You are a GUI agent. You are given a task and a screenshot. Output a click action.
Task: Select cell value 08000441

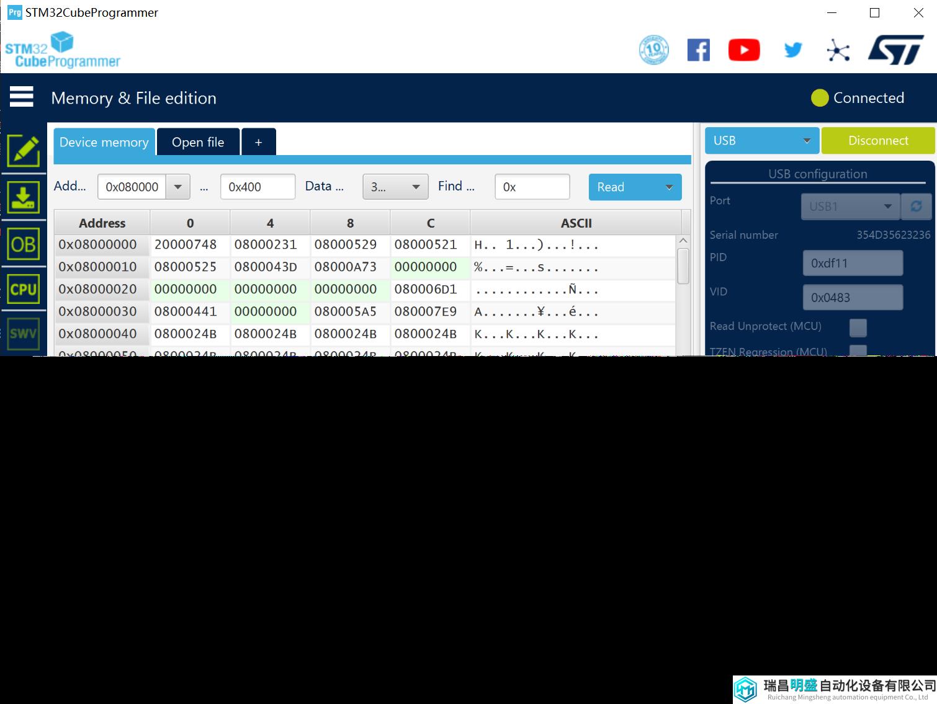pos(190,311)
